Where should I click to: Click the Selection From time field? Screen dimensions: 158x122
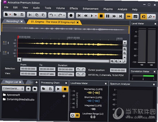[x=28, y=69]
